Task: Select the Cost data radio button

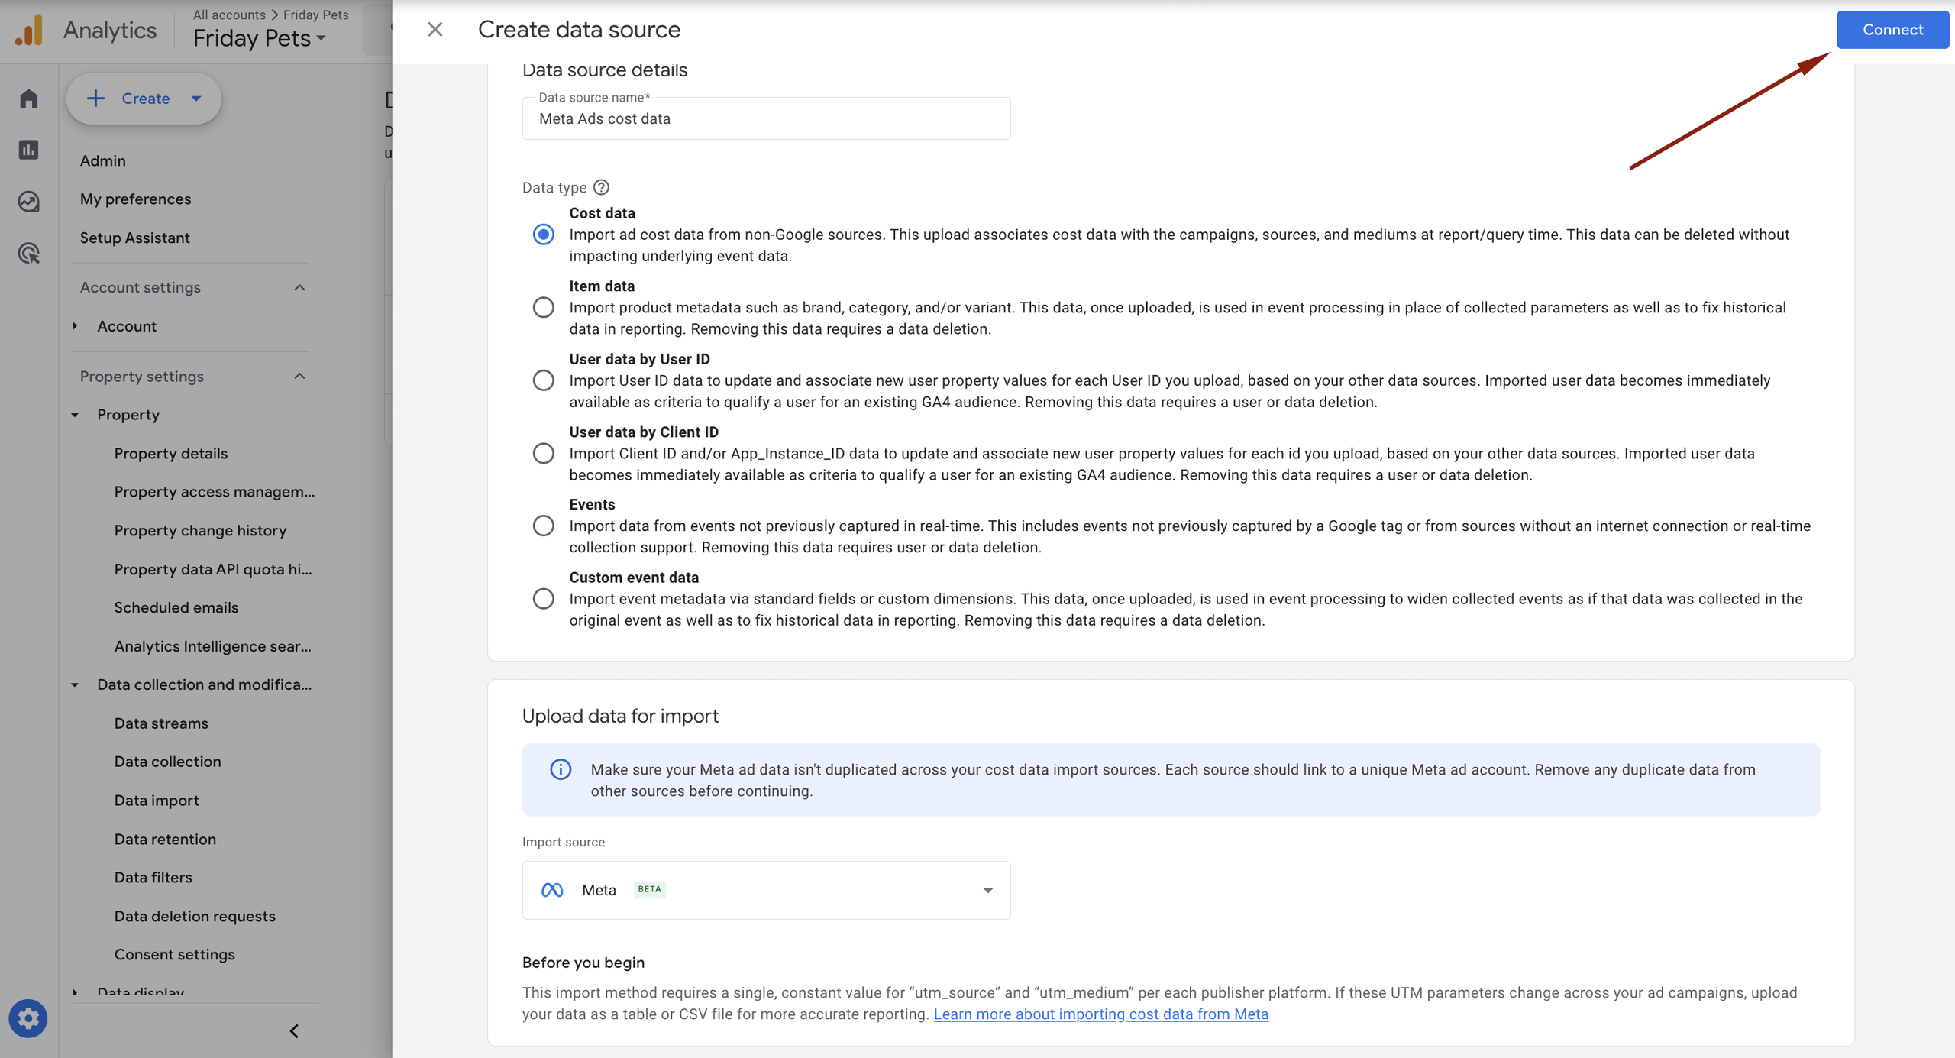Action: coord(543,235)
